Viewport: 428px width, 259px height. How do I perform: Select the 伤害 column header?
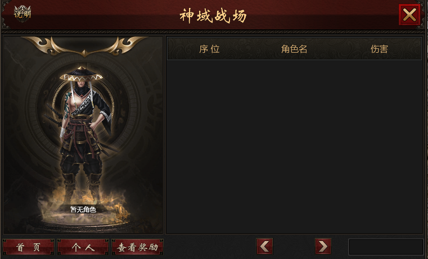(379, 49)
